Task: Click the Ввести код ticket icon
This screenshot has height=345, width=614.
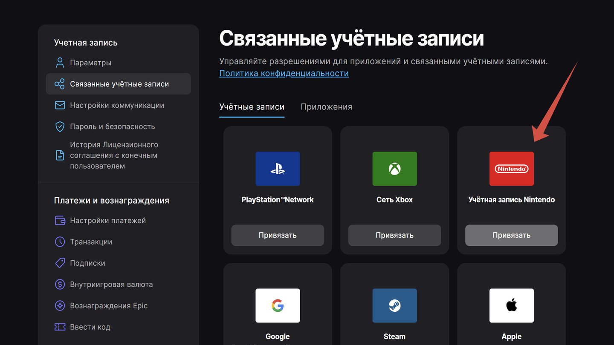Action: [x=60, y=327]
